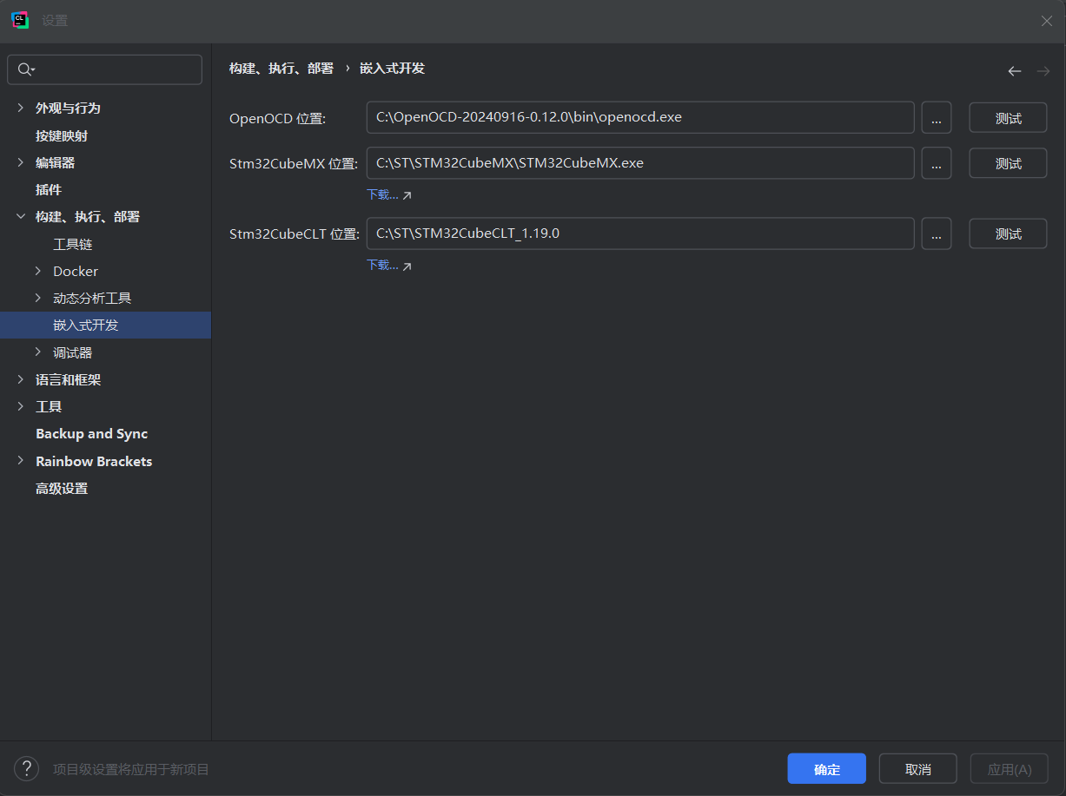Click 确定 to confirm settings
This screenshot has height=796, width=1066.
tap(826, 769)
